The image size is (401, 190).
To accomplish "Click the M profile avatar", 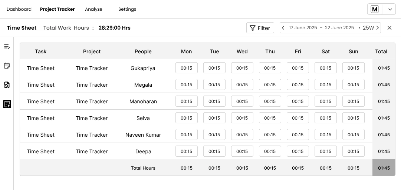I will [375, 9].
